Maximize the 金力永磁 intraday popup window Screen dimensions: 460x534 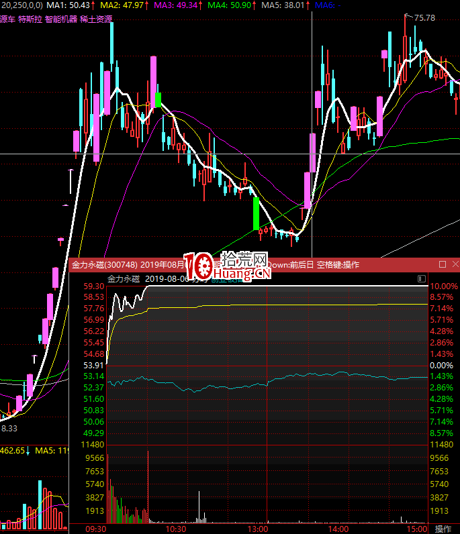(443, 264)
